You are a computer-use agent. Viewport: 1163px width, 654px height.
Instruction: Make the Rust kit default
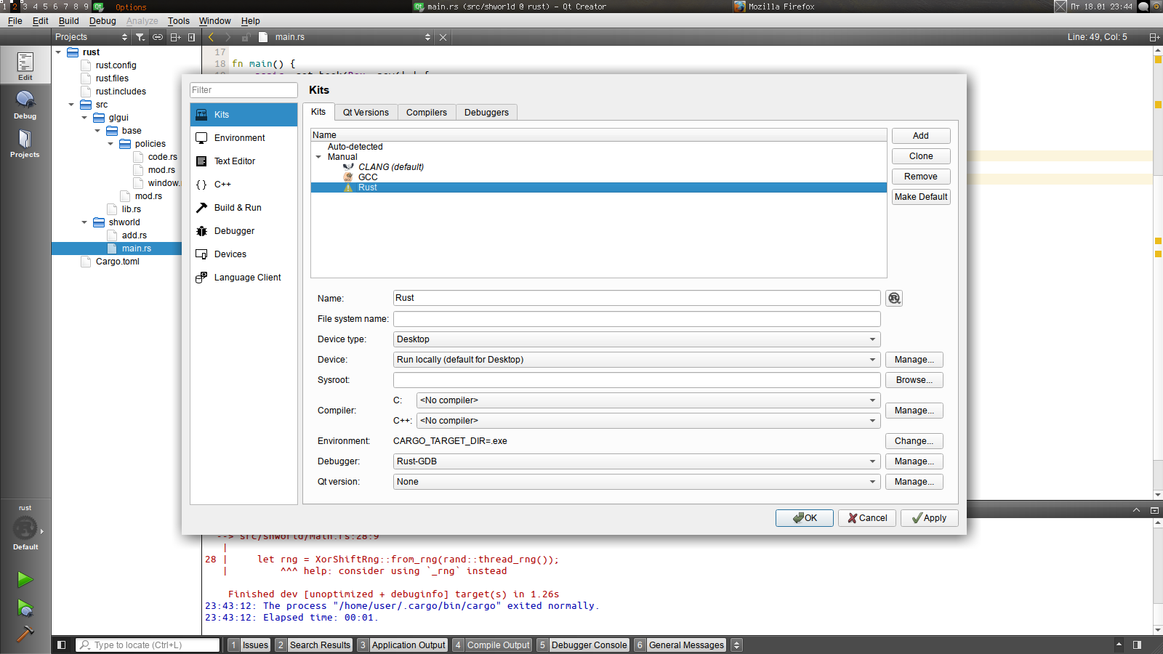(921, 197)
